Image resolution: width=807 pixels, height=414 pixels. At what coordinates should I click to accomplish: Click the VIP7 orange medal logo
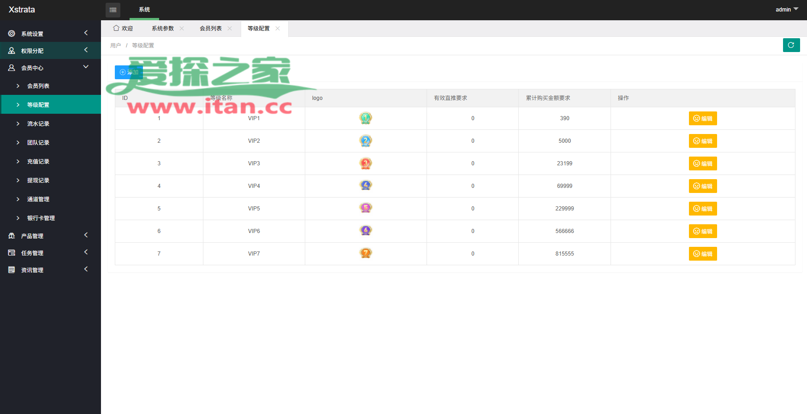pyautogui.click(x=365, y=253)
